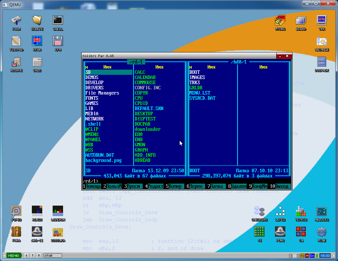The height and width of the screenshot is (261, 338).
Task: Click the 18:33 clock in the tray
Action: [x=325, y=255]
